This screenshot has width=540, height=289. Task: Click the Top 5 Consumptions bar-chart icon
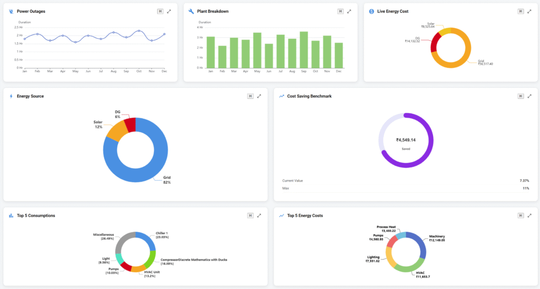(x=11, y=215)
